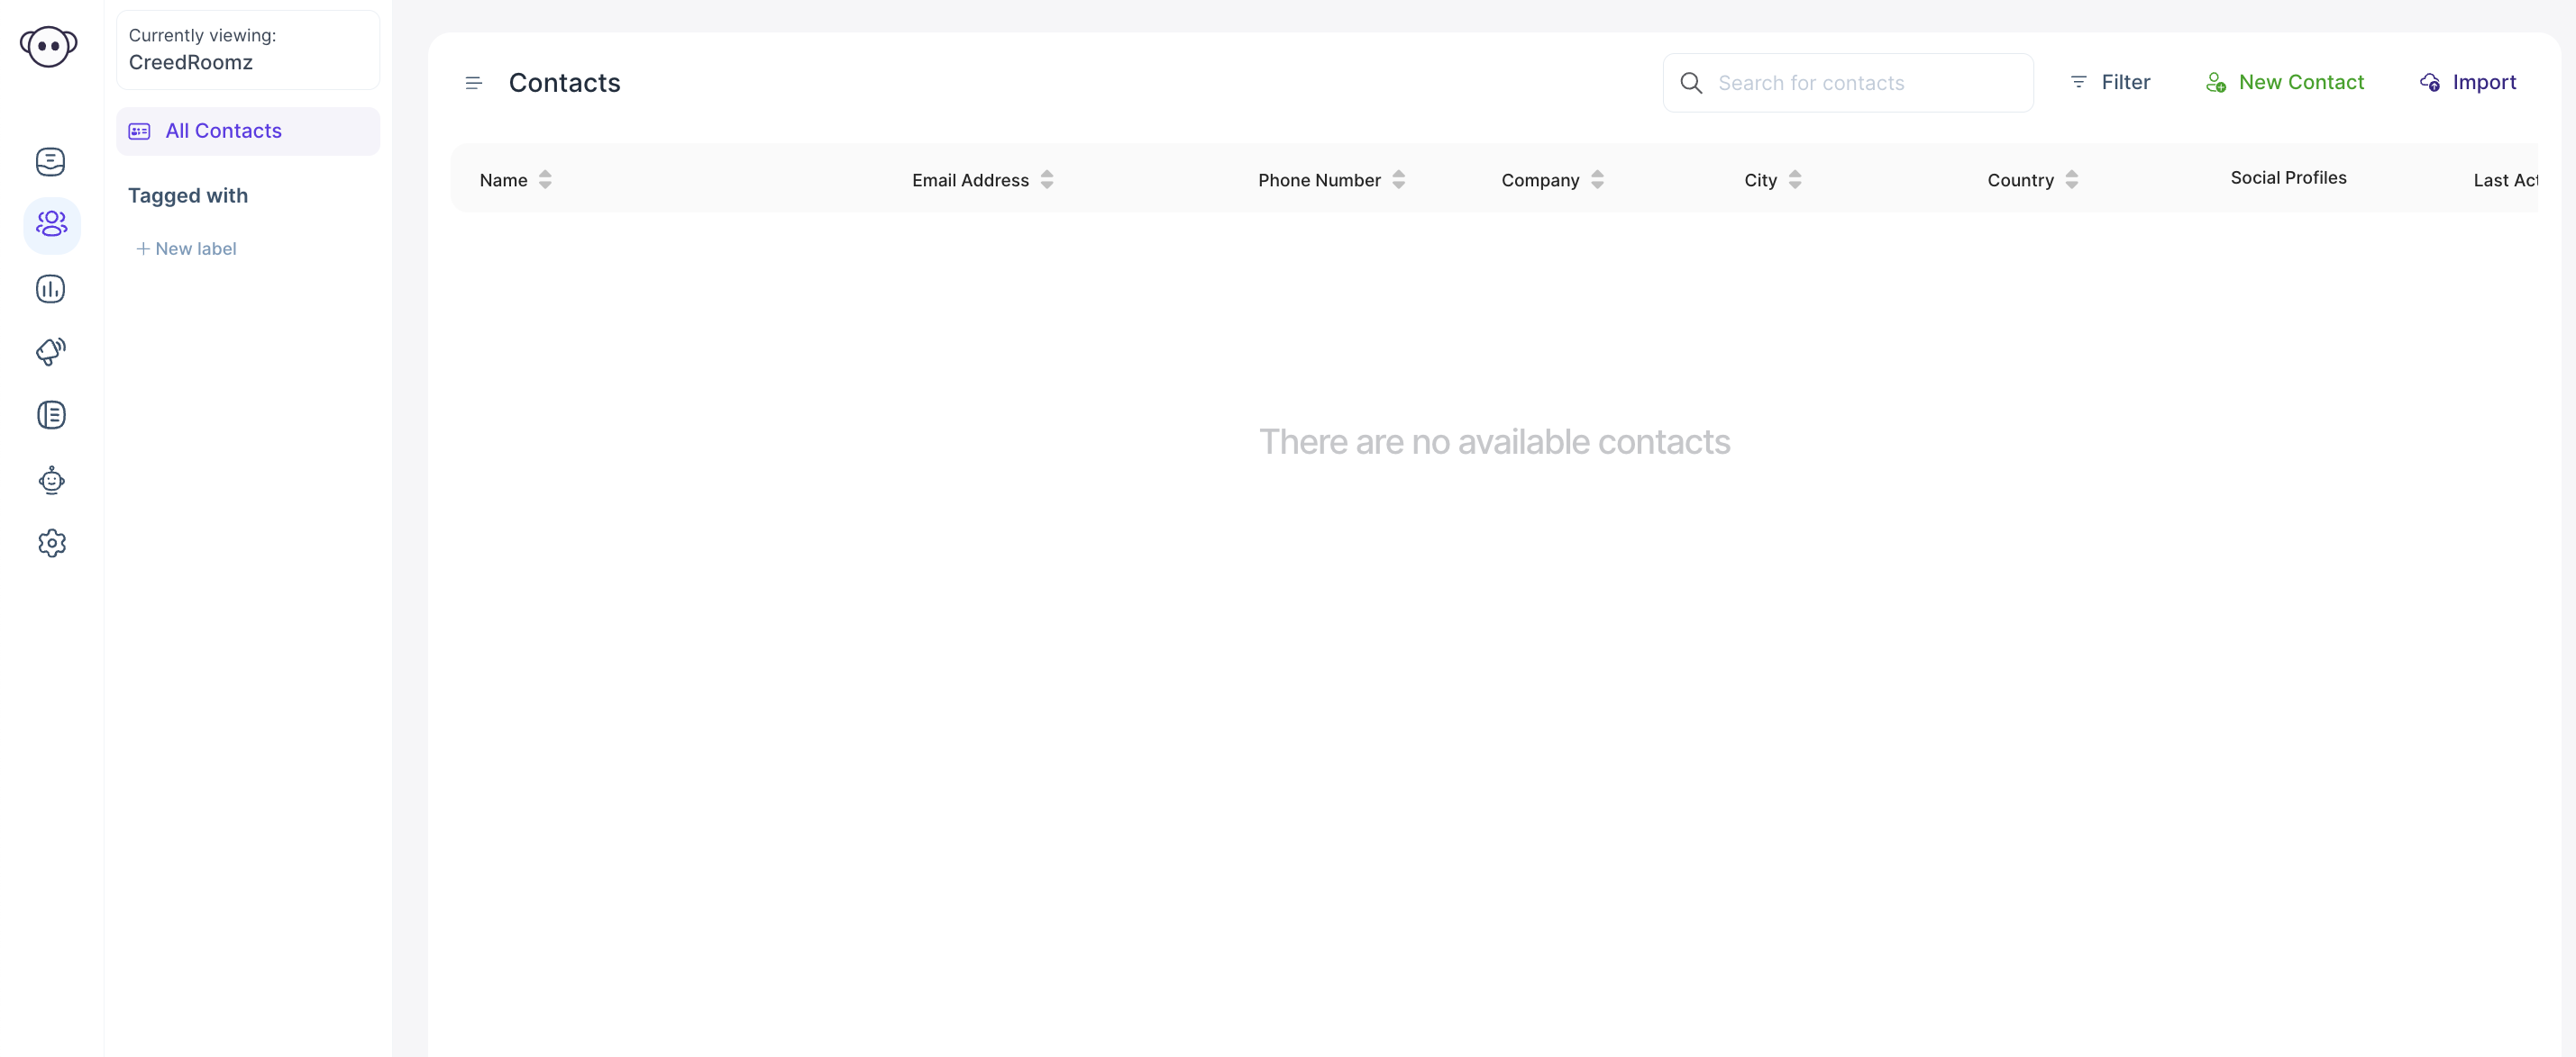The height and width of the screenshot is (1057, 2576).
Task: Open the Filter contacts option
Action: [2110, 83]
